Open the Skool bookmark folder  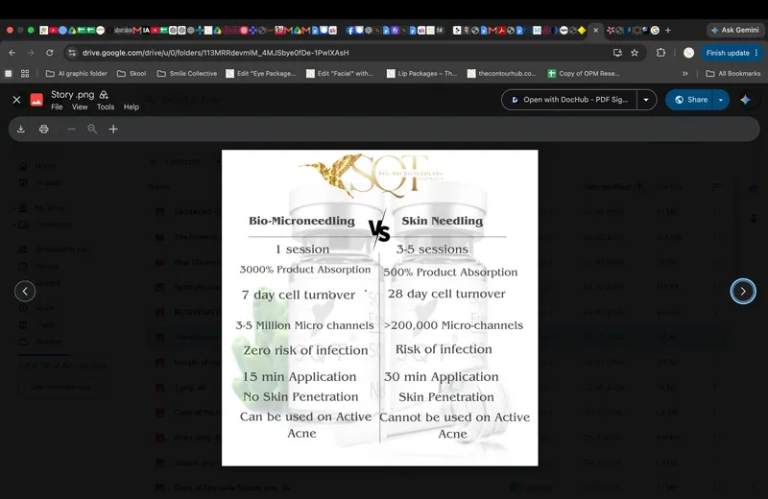click(132, 74)
